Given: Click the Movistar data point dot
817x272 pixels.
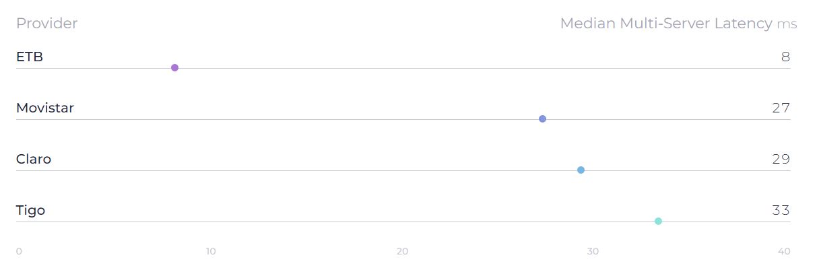Looking at the screenshot, I should [542, 118].
